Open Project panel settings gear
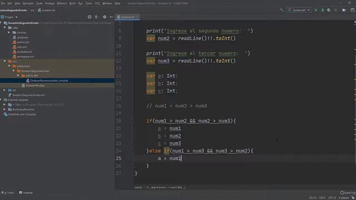Image resolution: width=356 pixels, height=200 pixels. (x=105, y=17)
